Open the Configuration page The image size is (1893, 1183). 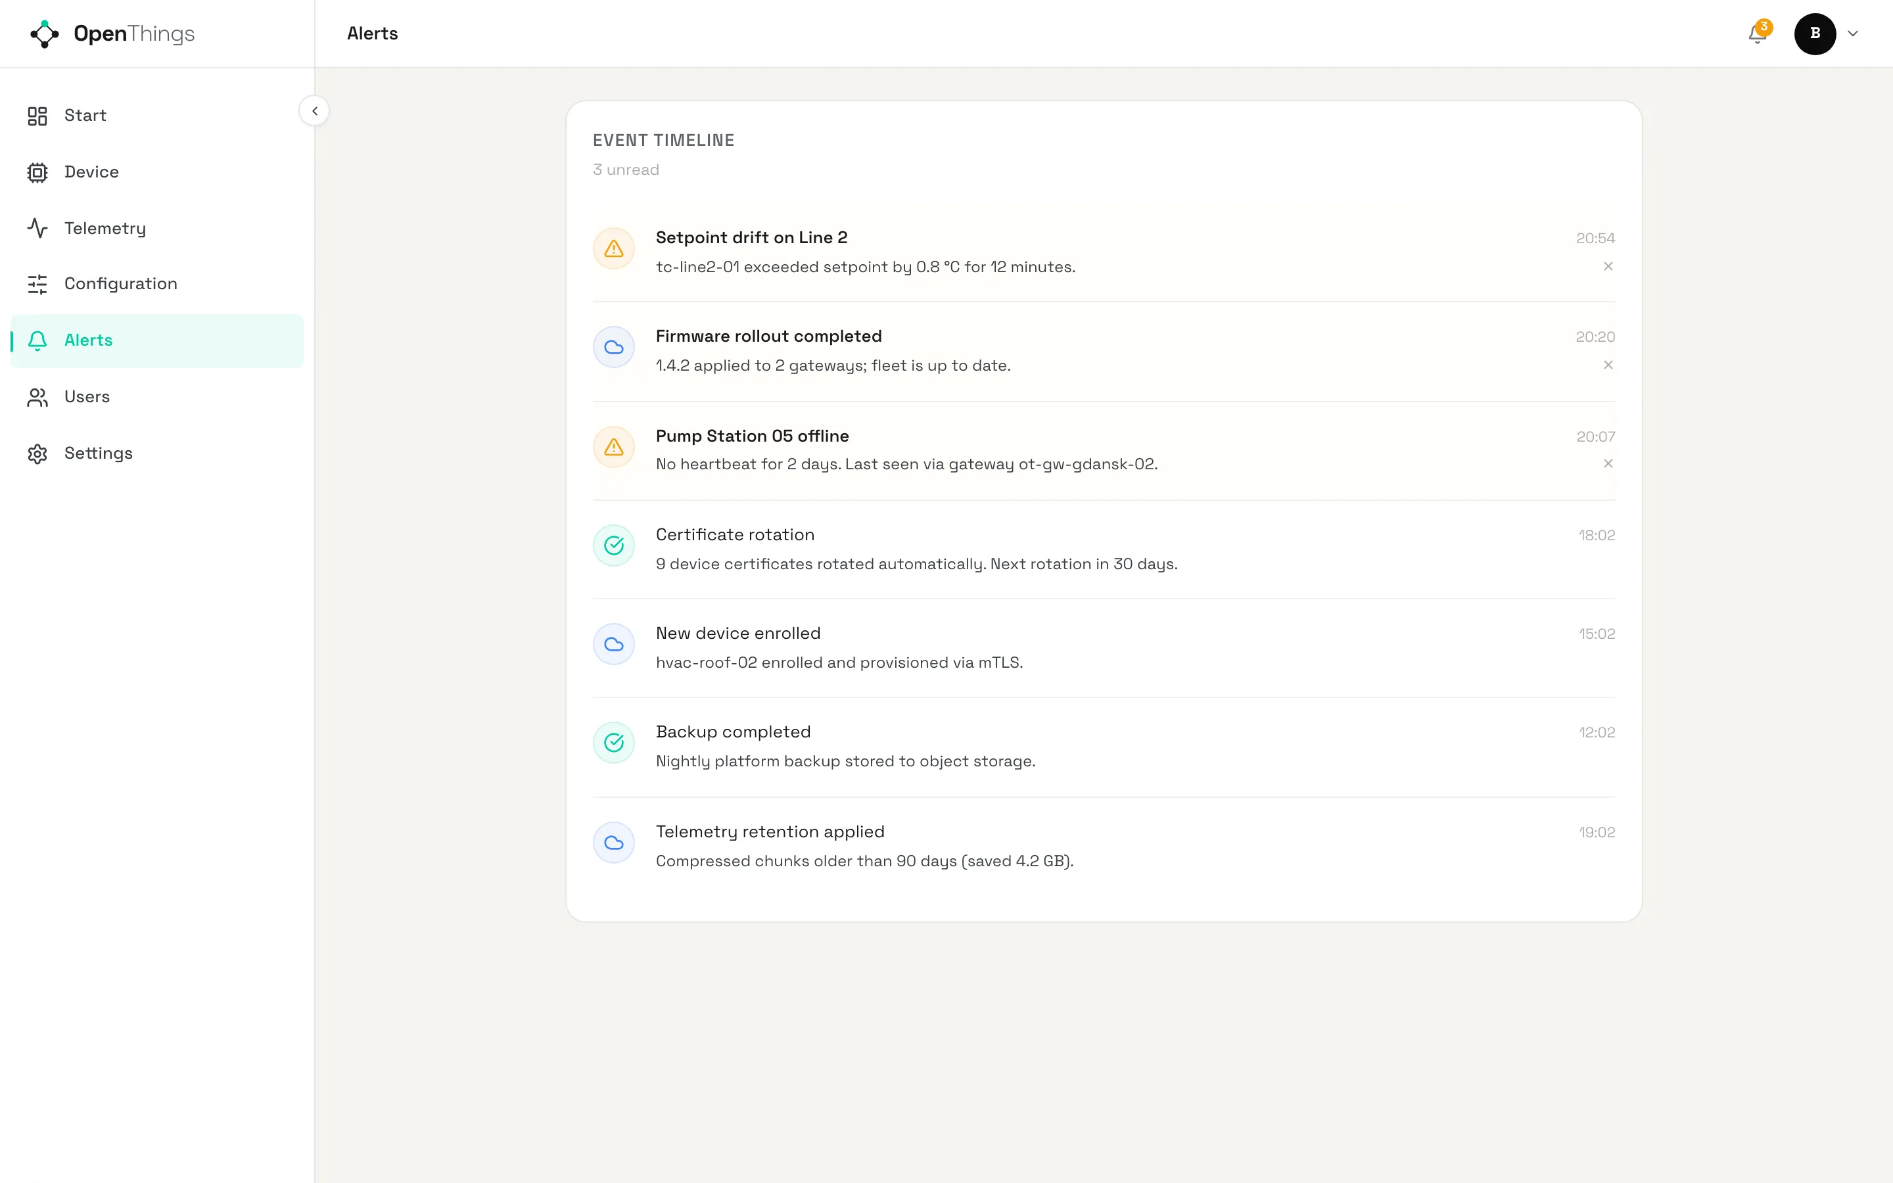157,284
